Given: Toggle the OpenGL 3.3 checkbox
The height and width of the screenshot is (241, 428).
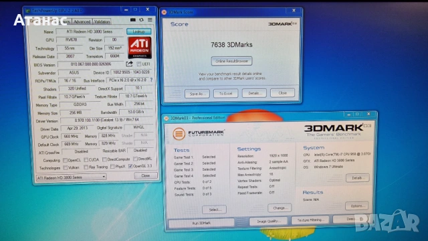Looking at the screenshot, I should (130, 166).
